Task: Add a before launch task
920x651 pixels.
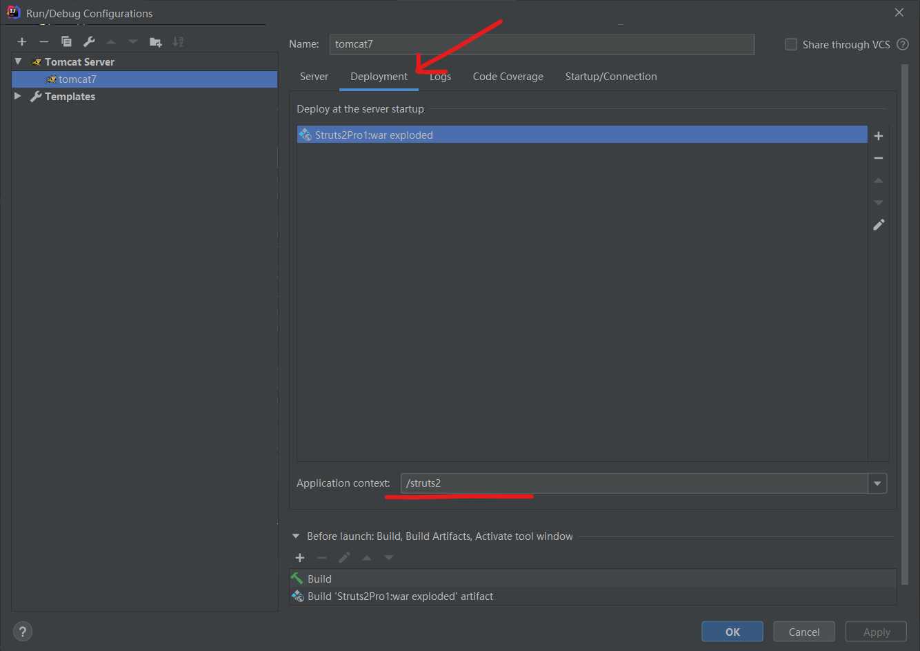Action: click(x=300, y=558)
